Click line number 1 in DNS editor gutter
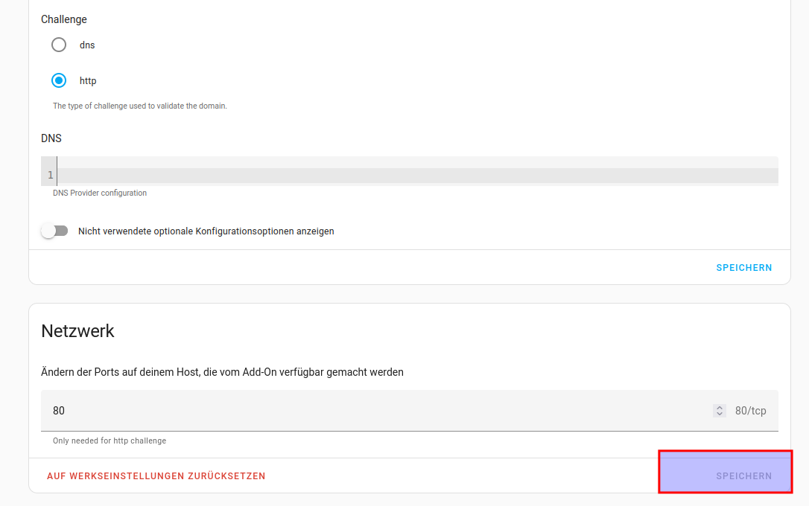 pos(50,176)
